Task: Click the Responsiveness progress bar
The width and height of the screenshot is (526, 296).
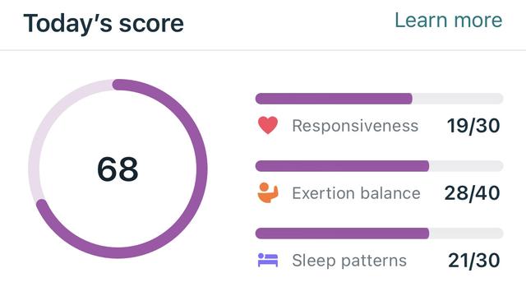Action: [379, 99]
